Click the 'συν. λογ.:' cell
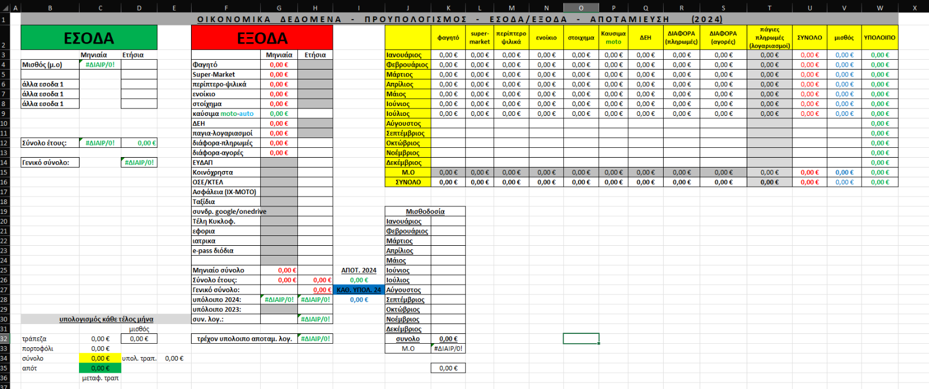This screenshot has width=929, height=389. point(226,319)
